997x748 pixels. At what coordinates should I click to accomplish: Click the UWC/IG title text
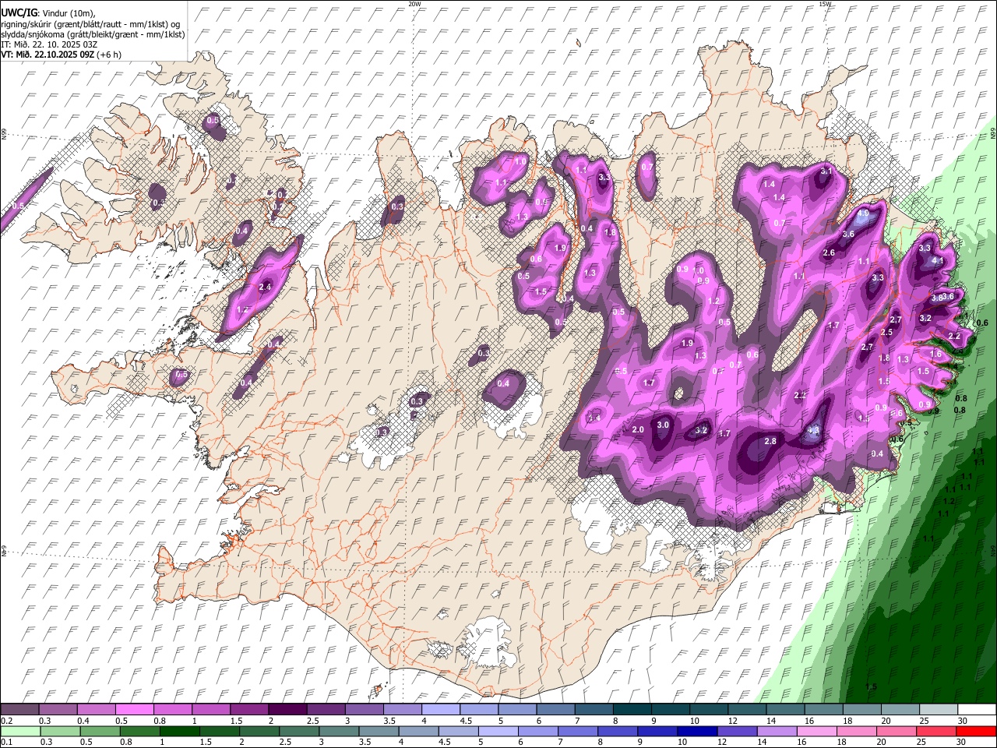19,12
